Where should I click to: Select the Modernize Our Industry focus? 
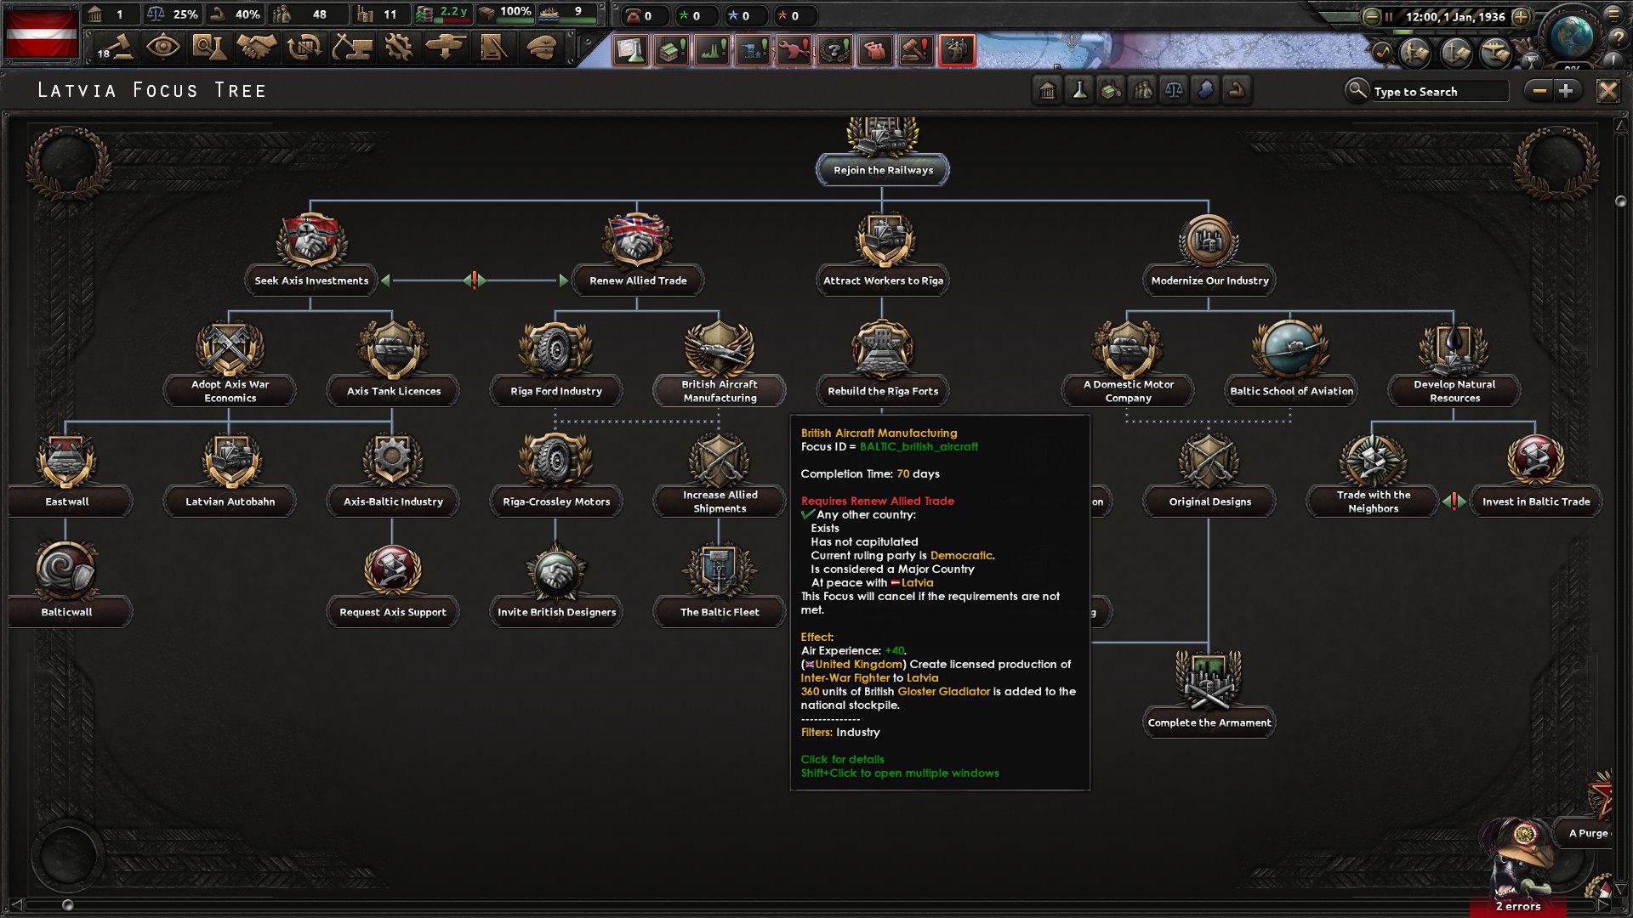(x=1209, y=280)
